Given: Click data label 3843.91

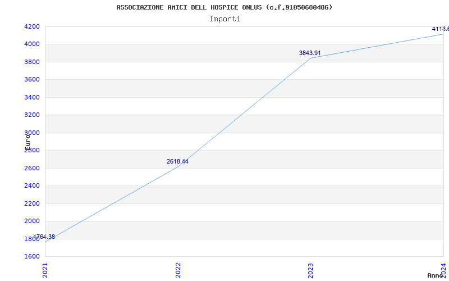Looking at the screenshot, I should click(310, 53).
